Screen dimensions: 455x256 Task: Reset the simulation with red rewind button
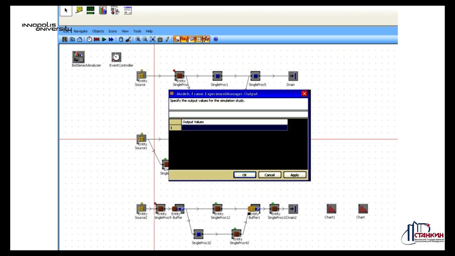pos(96,39)
